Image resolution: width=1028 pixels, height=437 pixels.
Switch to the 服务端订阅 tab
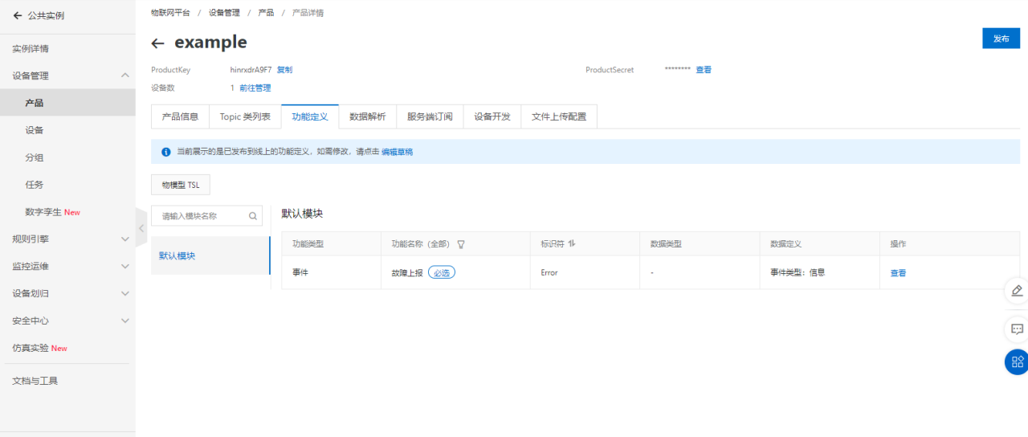[430, 116]
